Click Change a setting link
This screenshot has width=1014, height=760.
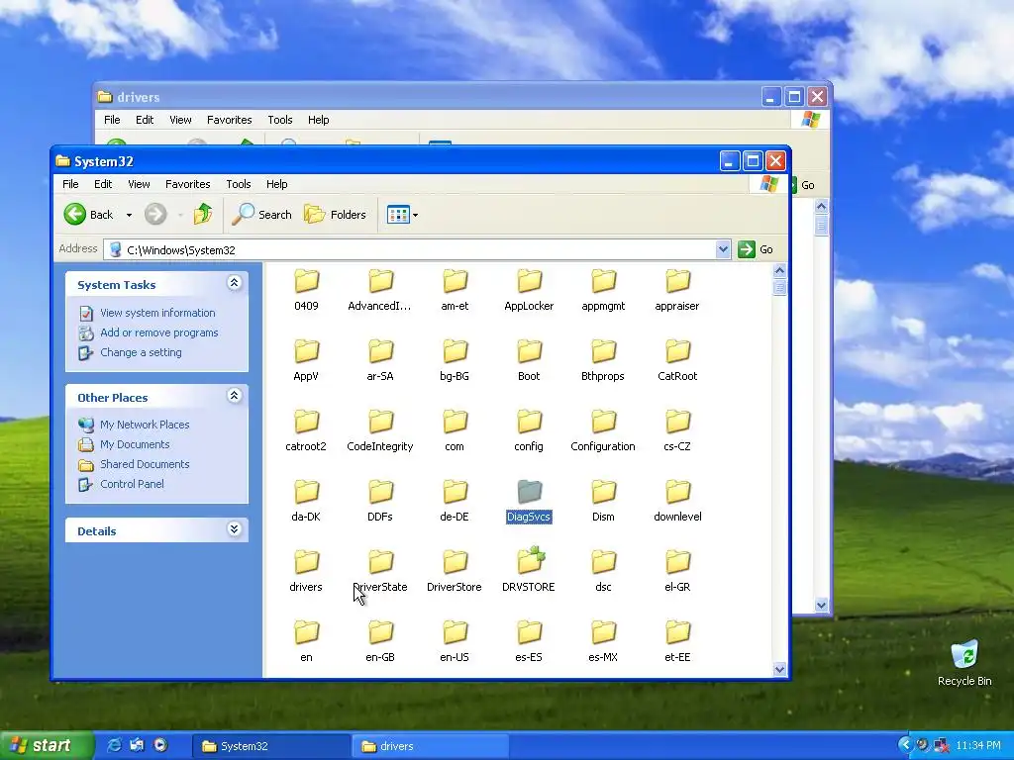(141, 352)
